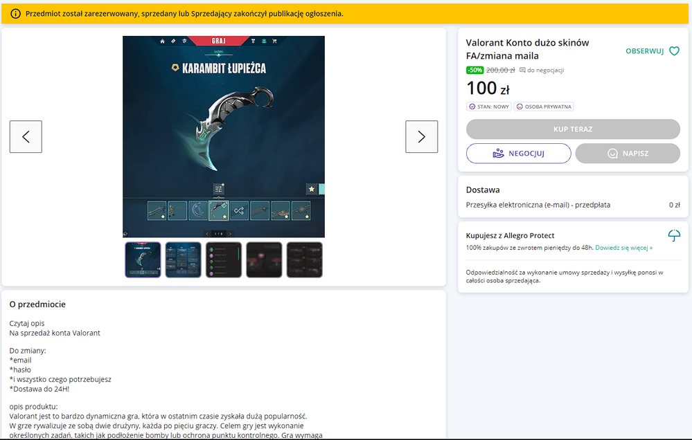692x440 pixels.
Task: Select the fourth gallery thumbnail
Action: tap(264, 259)
